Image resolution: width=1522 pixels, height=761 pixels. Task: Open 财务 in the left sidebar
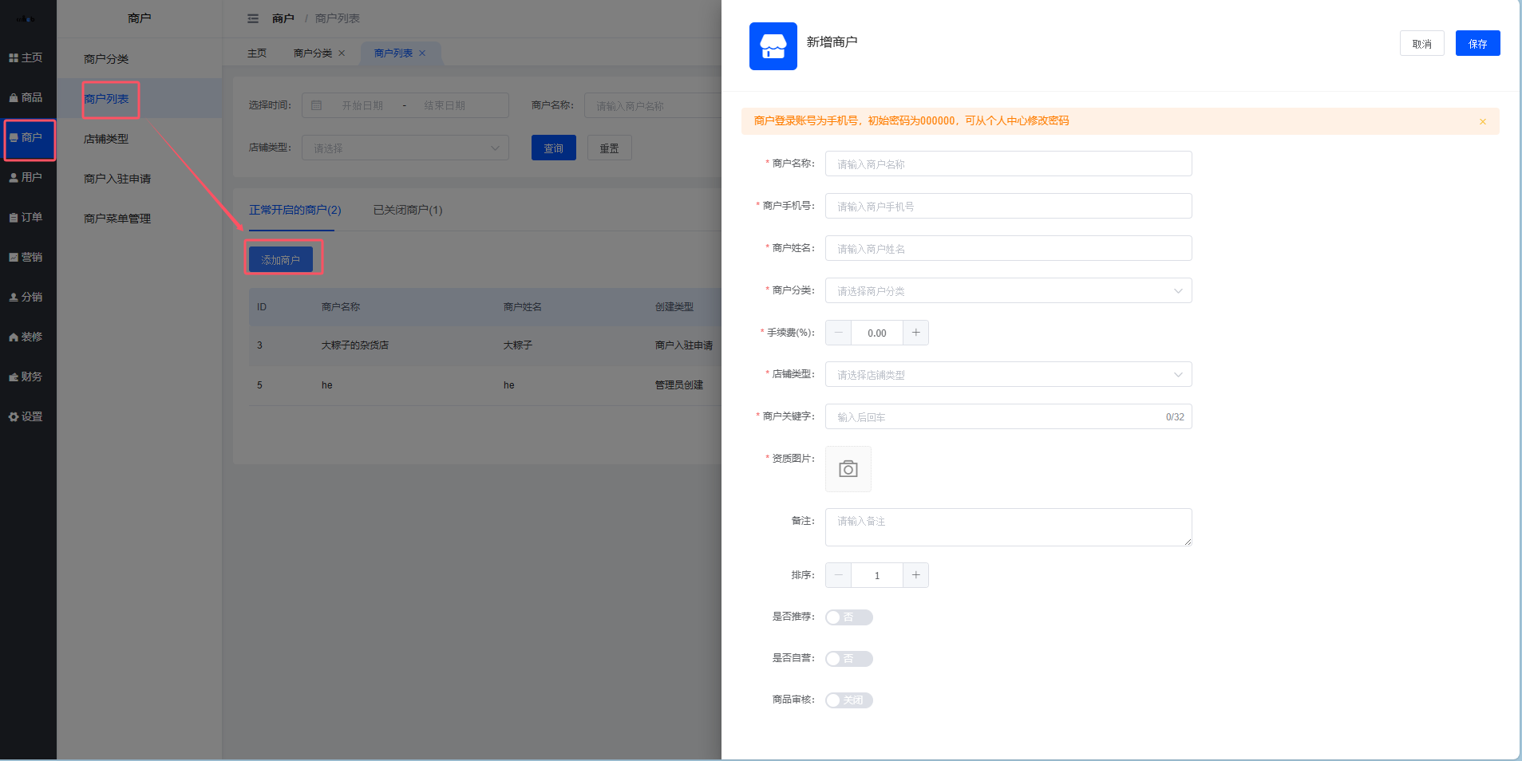point(26,377)
